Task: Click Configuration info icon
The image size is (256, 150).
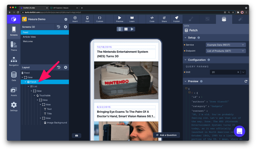Action: [x=209, y=60]
